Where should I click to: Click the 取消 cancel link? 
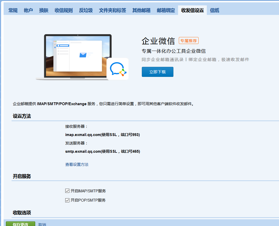click(x=42, y=224)
